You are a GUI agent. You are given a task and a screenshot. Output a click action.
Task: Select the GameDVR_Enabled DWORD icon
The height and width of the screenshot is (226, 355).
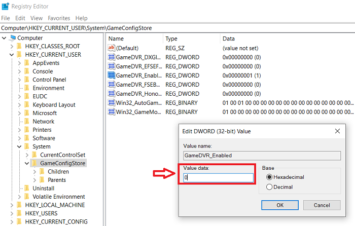111,76
